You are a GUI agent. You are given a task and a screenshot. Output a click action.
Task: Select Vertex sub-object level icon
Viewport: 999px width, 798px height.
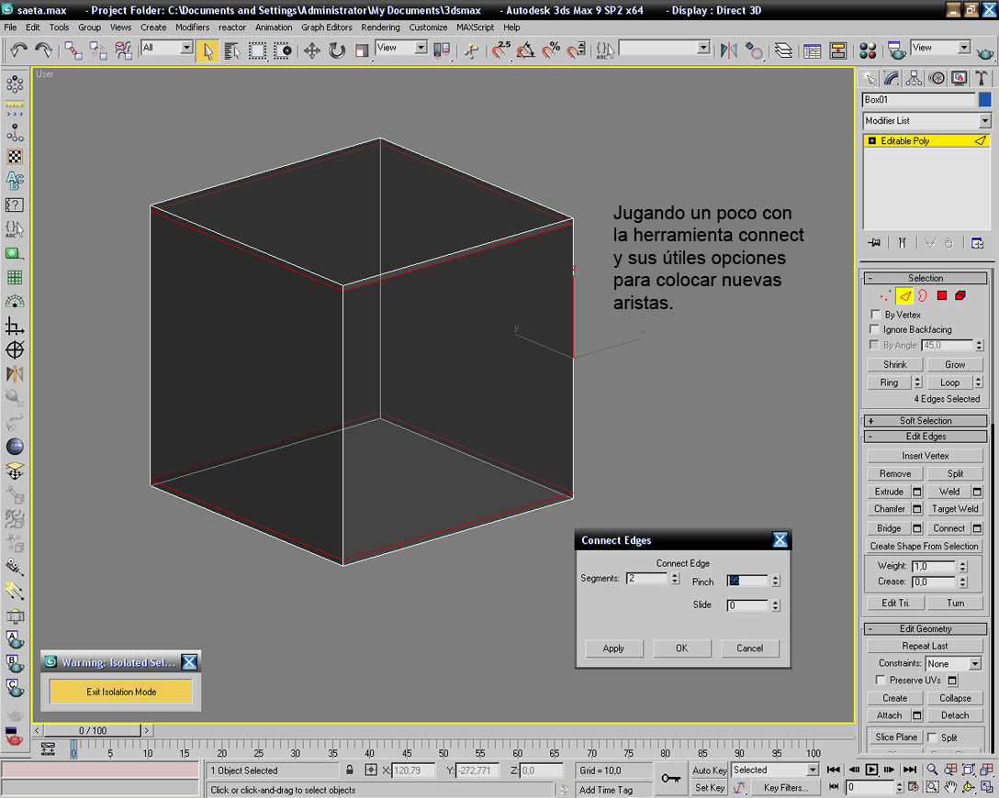(885, 296)
